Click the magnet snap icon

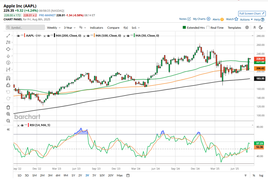click(8, 78)
